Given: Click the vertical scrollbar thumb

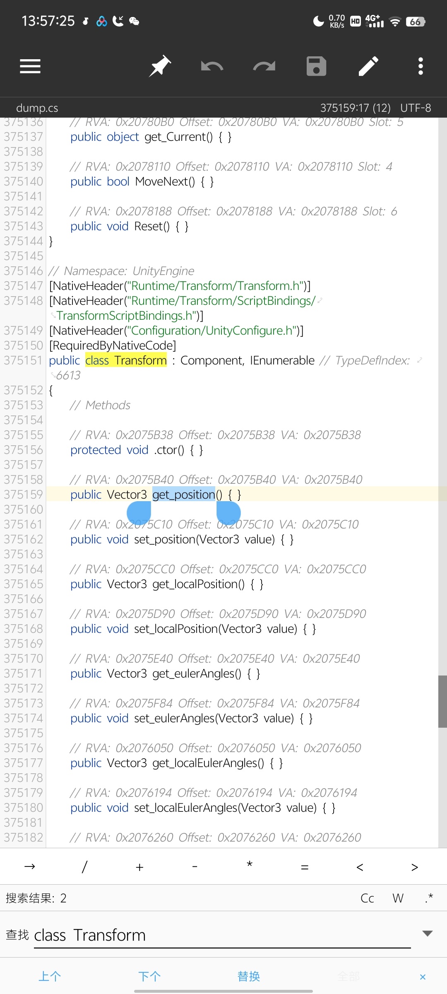Looking at the screenshot, I should (442, 701).
